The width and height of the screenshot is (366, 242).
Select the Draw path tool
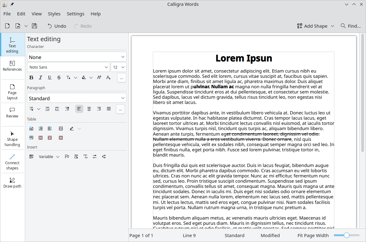12,183
